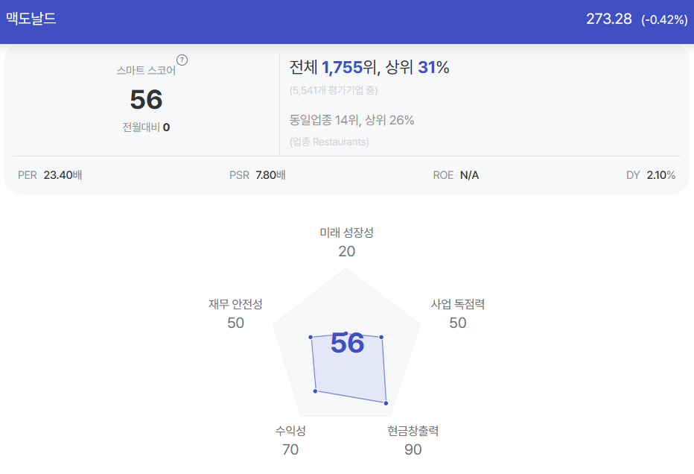Select the 현금창출력 score of 90
The width and height of the screenshot is (694, 474).
[413, 449]
